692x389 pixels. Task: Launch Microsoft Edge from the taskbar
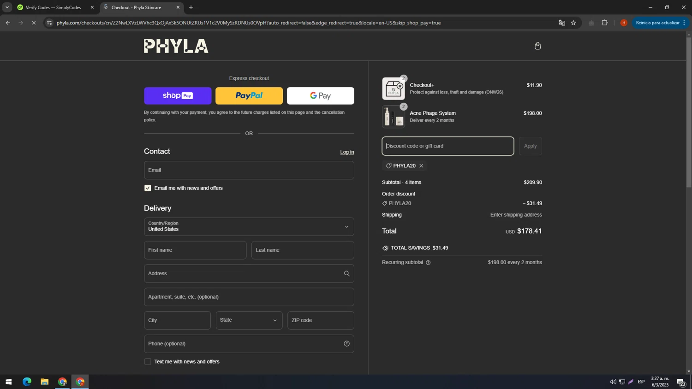[27, 382]
